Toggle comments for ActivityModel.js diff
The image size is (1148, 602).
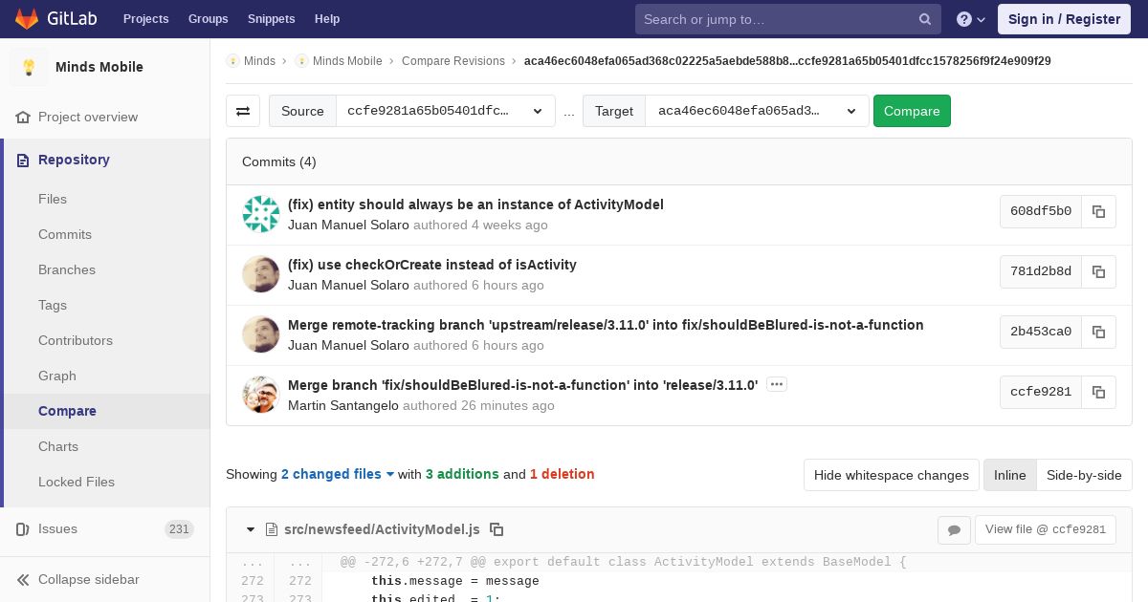(954, 529)
